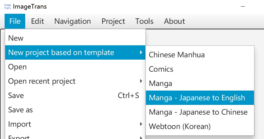Click the ImageTrans app icon
Image resolution: width=264 pixels, height=139 pixels.
[x=7, y=7]
